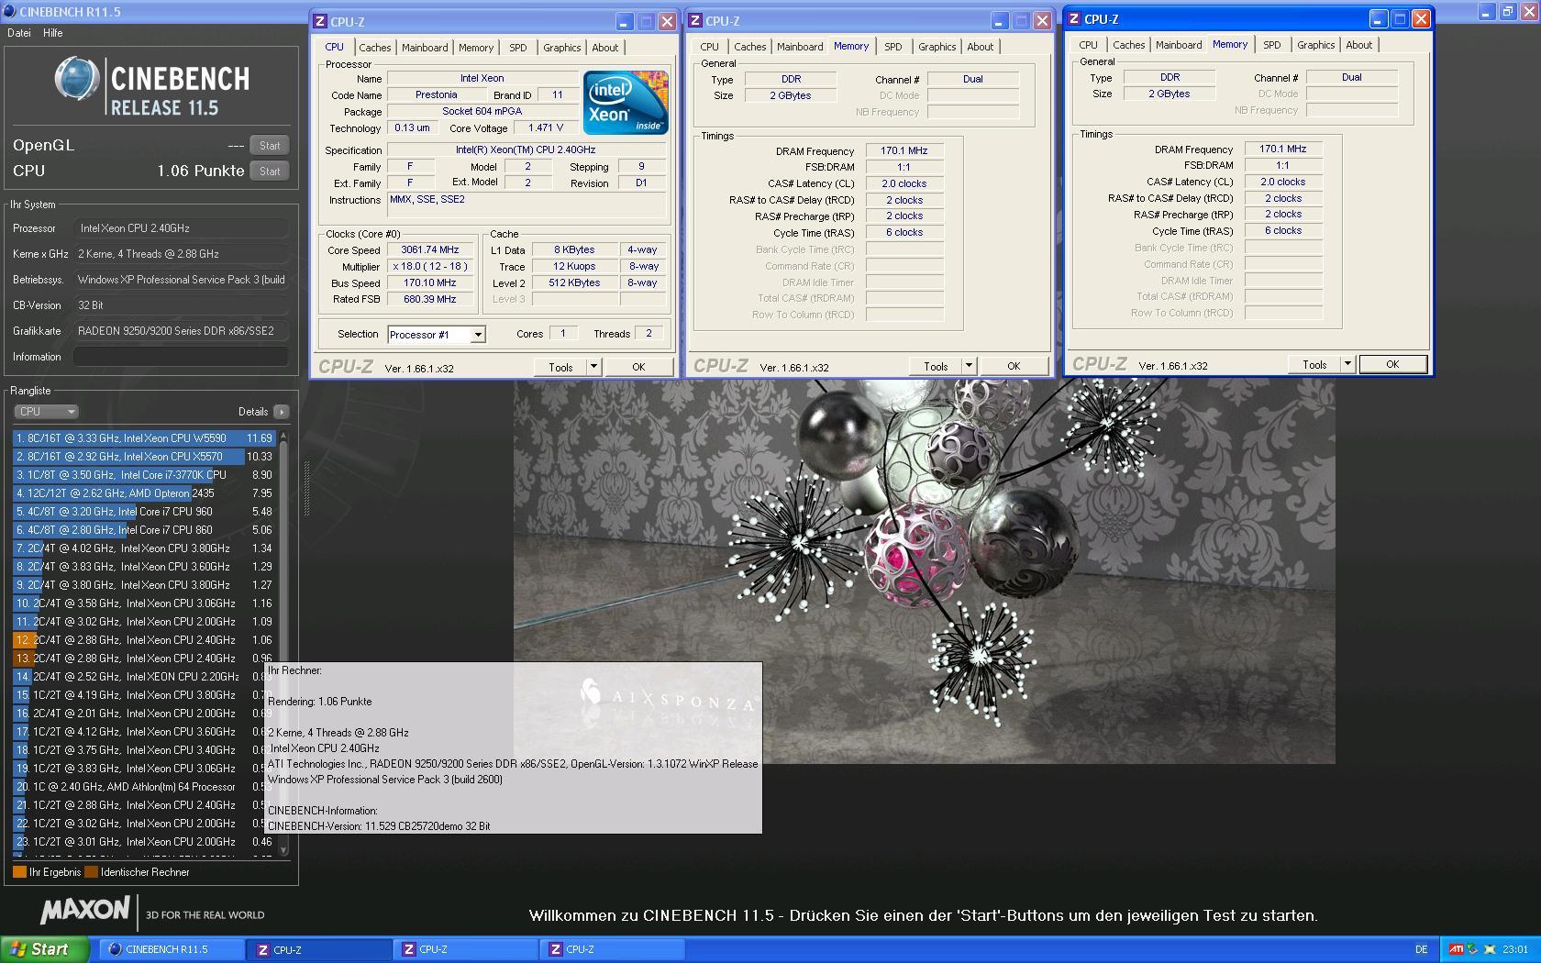1541x963 pixels.
Task: Select ranking row Core i7 CPU 860
Action: [144, 530]
